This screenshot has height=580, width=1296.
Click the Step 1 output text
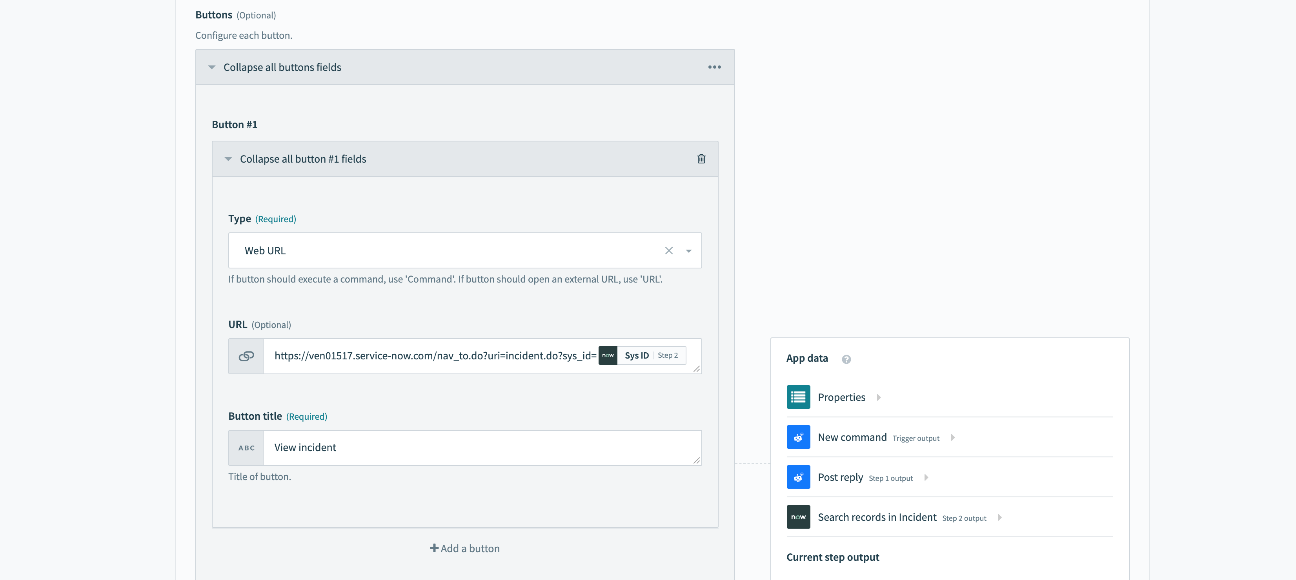[890, 478]
